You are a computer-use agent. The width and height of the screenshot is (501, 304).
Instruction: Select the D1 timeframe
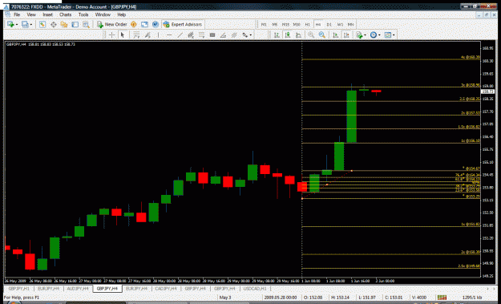(329, 24)
